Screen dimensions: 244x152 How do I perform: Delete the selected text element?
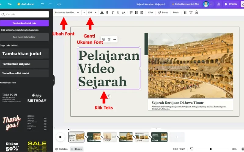(109, 39)
